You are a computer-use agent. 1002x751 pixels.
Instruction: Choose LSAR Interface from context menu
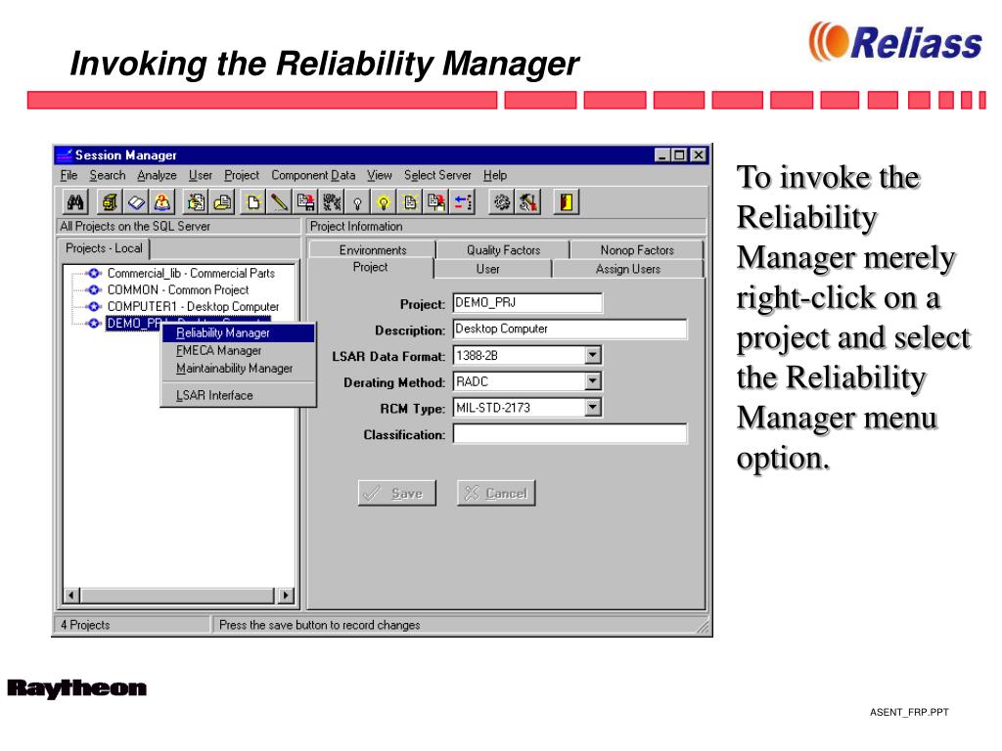pyautogui.click(x=238, y=395)
